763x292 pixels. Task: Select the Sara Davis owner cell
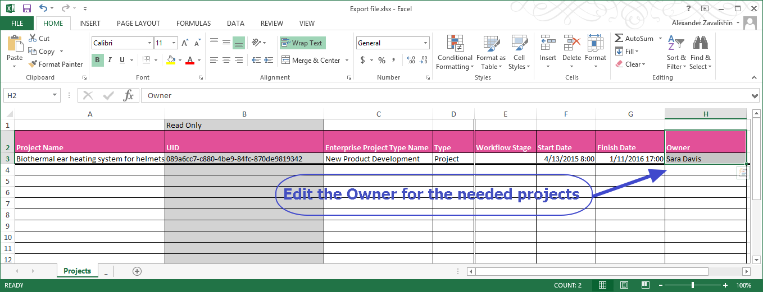[705, 159]
